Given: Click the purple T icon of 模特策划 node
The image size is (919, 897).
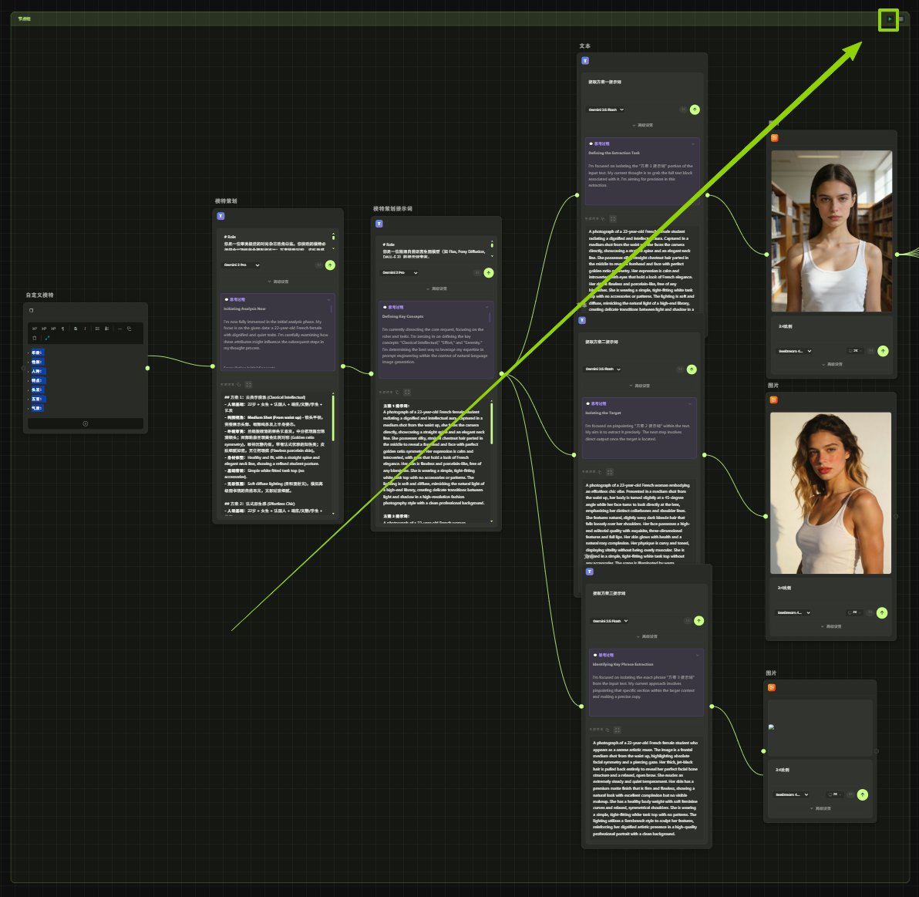Looking at the screenshot, I should [x=220, y=216].
